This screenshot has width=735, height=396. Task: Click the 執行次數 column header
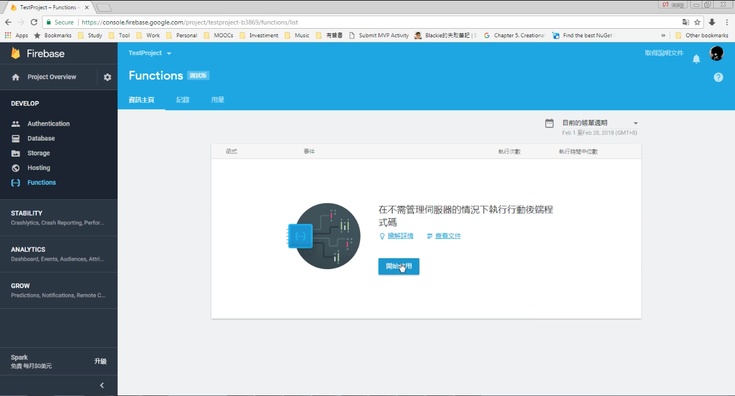509,152
